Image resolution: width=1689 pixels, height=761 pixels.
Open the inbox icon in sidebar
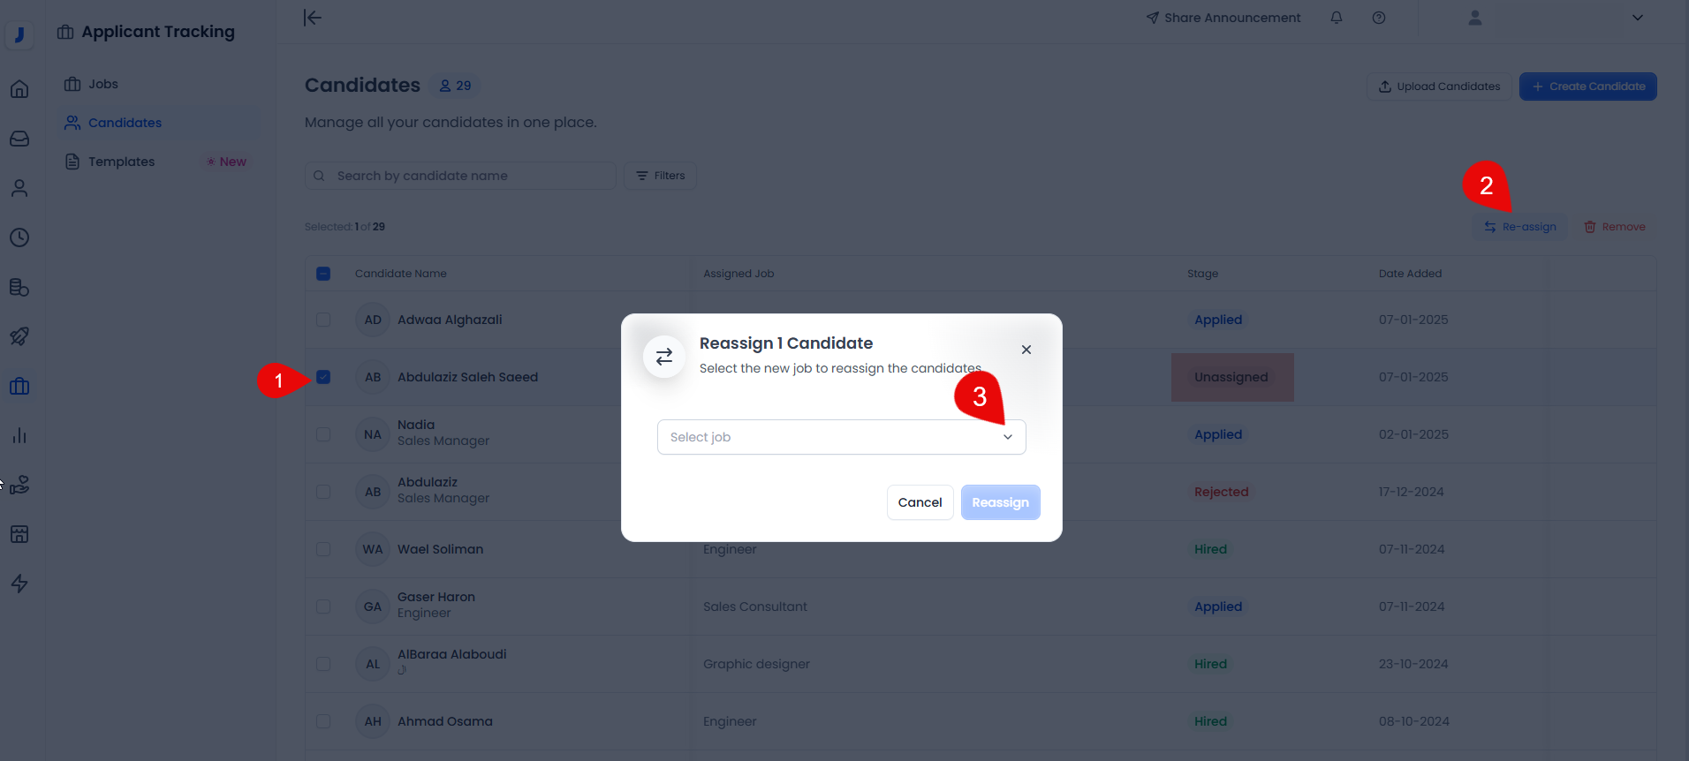(x=19, y=139)
